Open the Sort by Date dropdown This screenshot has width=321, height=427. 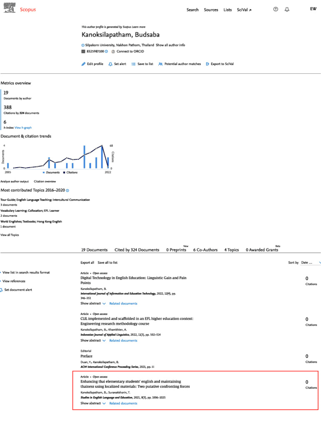pyautogui.click(x=311, y=263)
